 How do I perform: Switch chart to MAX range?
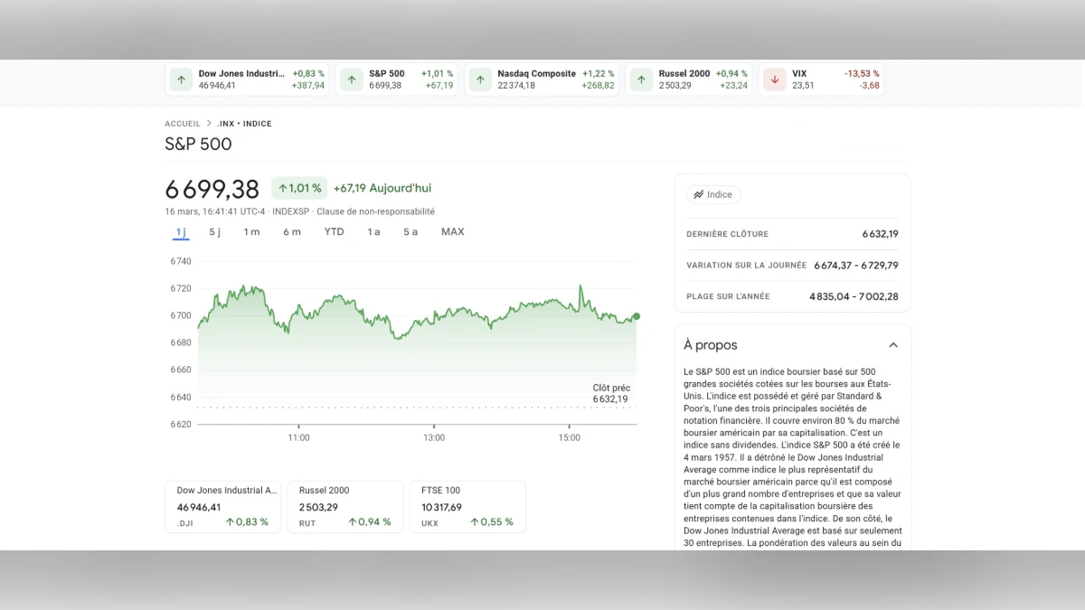[452, 232]
